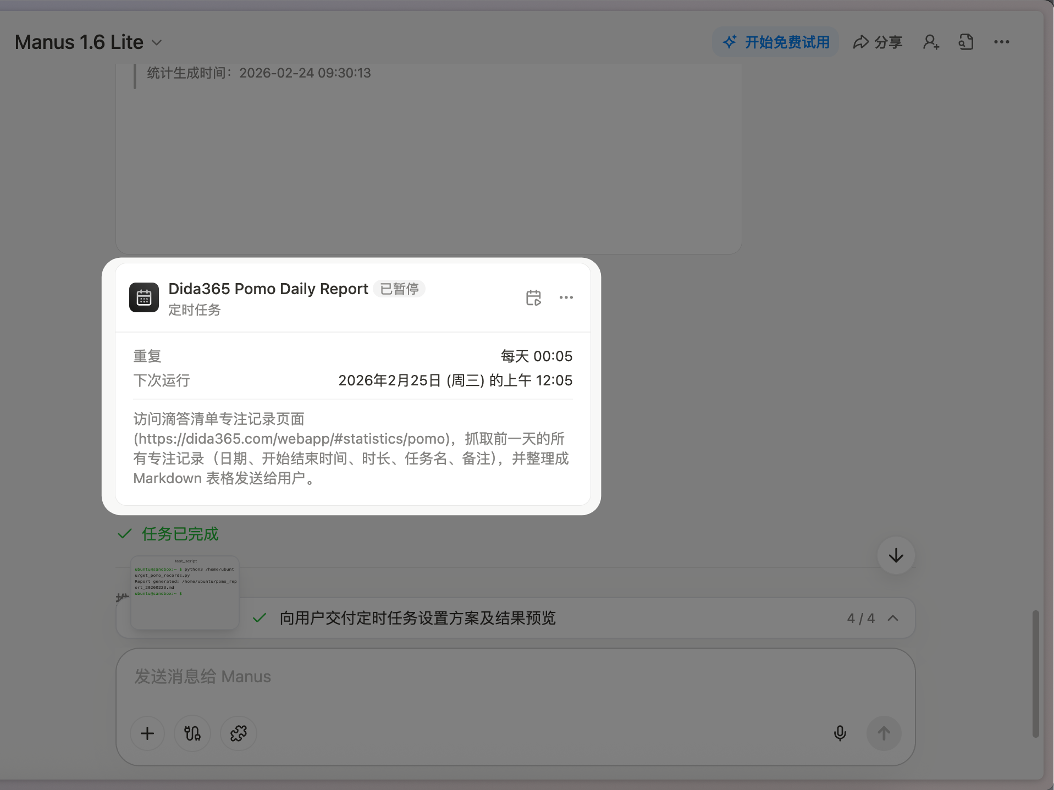This screenshot has height=790, width=1054.
Task: Click the 向用户交付定时任务设置方案及结果预览 step
Action: point(417,618)
